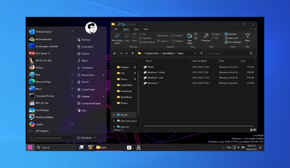The height and width of the screenshot is (168, 290).
Task: Collapse the ribbon with the chevron
Action: point(251,29)
